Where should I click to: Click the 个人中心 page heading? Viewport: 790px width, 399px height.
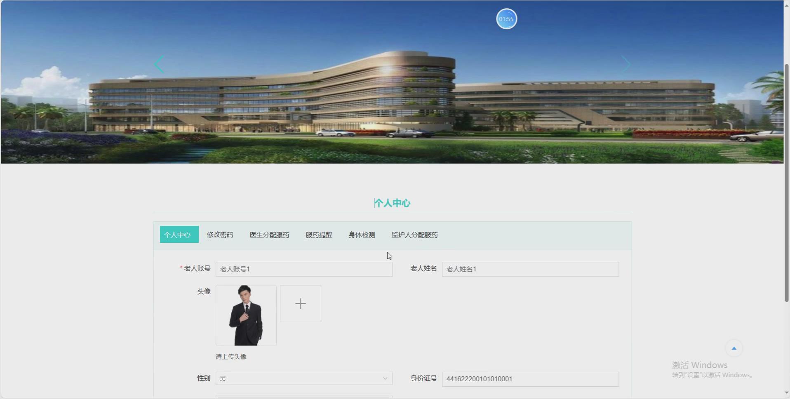pyautogui.click(x=392, y=202)
